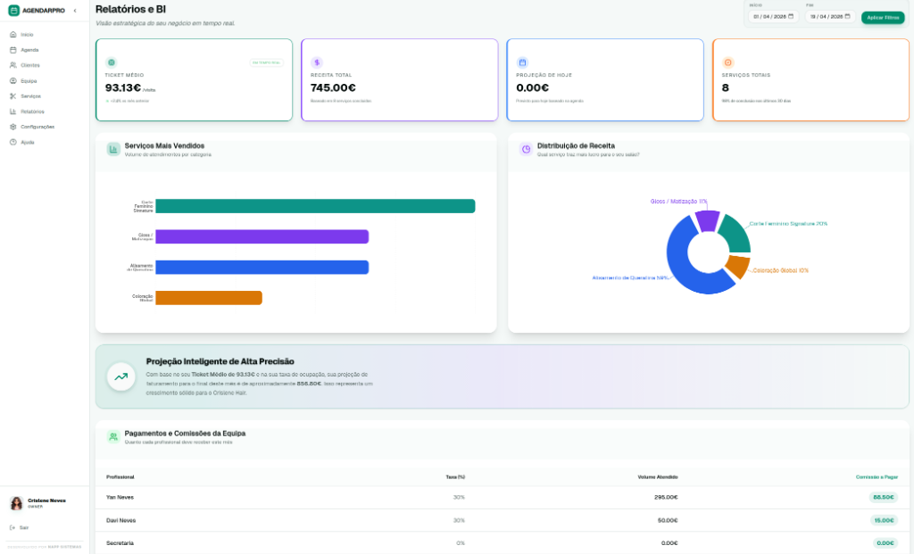Open calendar picker on the start date

[791, 16]
